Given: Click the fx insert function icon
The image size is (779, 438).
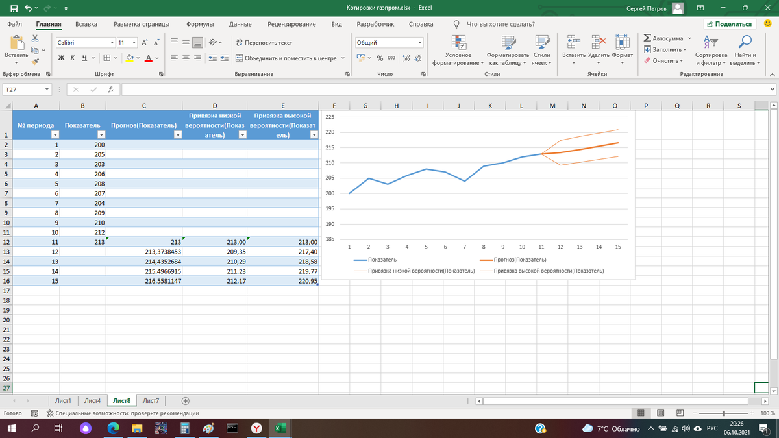Looking at the screenshot, I should 111,90.
